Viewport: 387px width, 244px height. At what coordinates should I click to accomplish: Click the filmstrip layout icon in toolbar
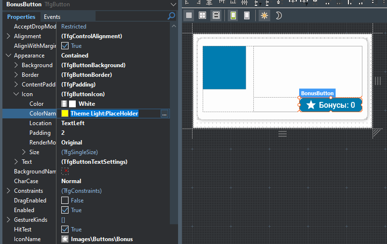(216, 15)
